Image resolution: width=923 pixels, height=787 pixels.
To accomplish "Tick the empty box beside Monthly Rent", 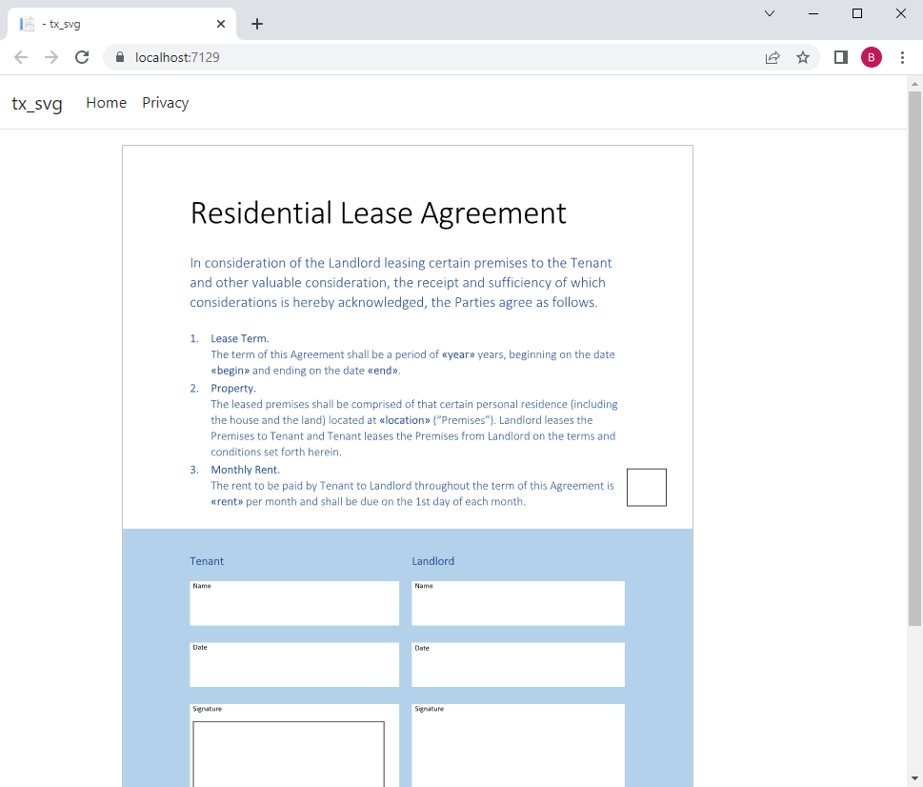I will (647, 488).
